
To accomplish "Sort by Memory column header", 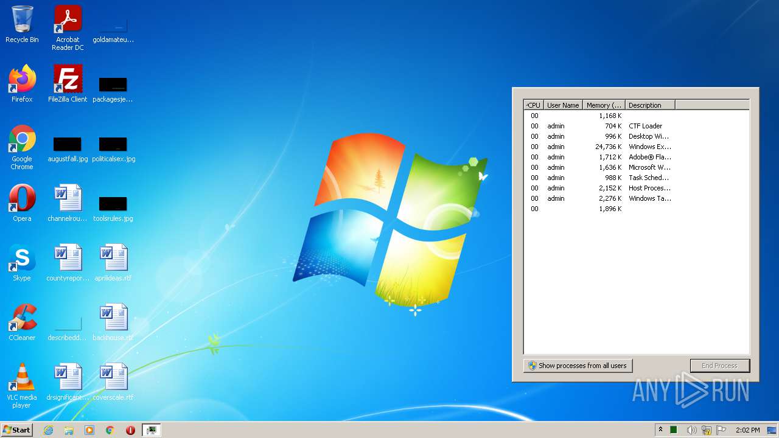I will (604, 105).
